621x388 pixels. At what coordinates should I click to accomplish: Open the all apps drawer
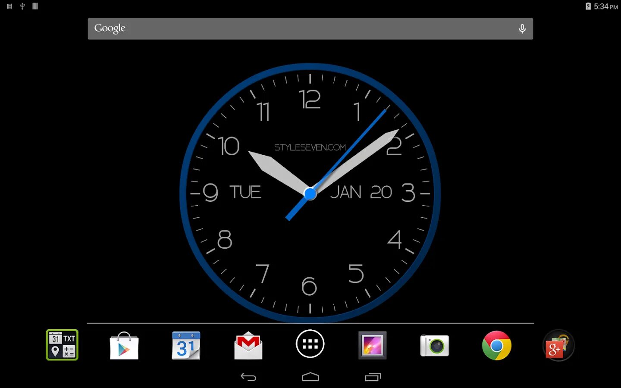point(310,344)
